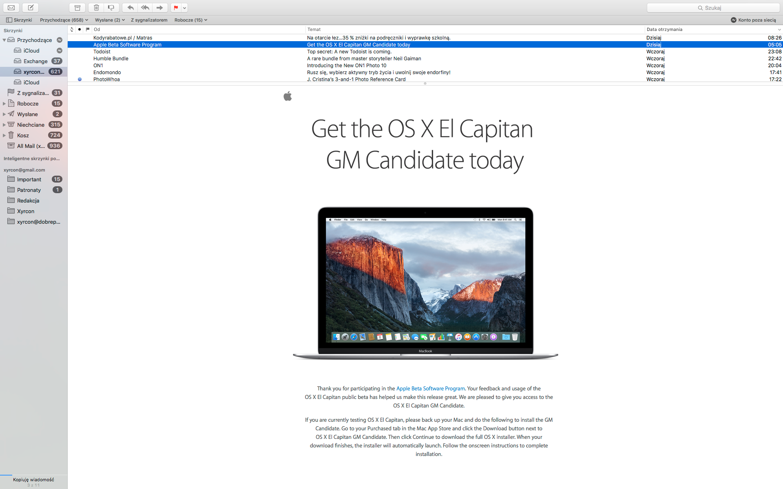Collapse the Przychodzące group disclosure triangle
This screenshot has height=489, width=783.
pyautogui.click(x=4, y=40)
